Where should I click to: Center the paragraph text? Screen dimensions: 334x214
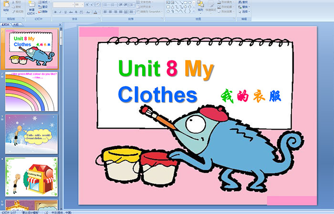click(x=110, y=12)
